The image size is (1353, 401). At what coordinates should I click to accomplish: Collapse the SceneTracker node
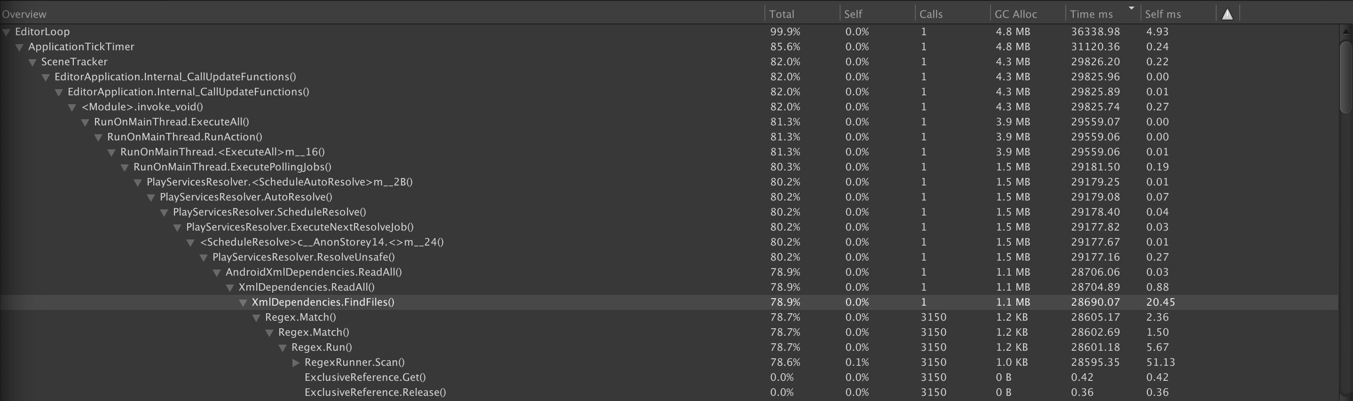32,62
